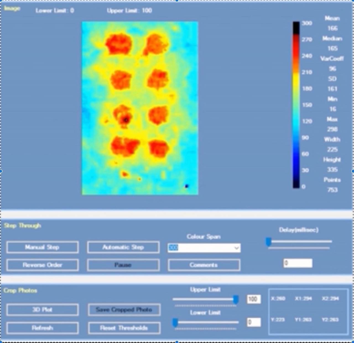Pause the step through sequence
Image resolution: width=354 pixels, height=343 pixels.
tap(123, 265)
